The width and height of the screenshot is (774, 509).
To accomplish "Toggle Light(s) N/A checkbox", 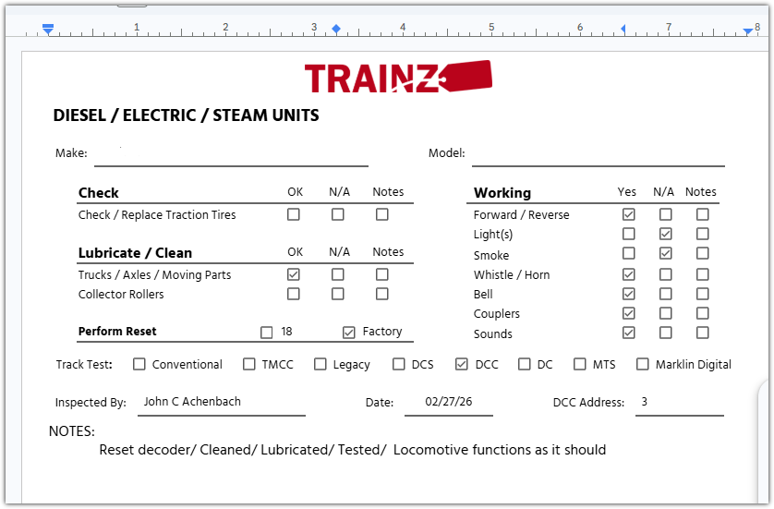I will coord(665,234).
